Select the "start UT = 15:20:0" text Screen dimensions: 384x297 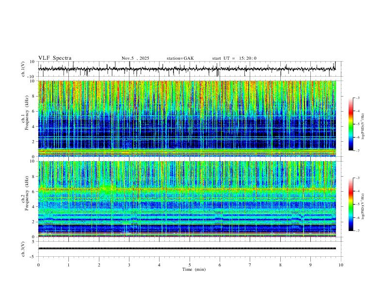(234, 58)
